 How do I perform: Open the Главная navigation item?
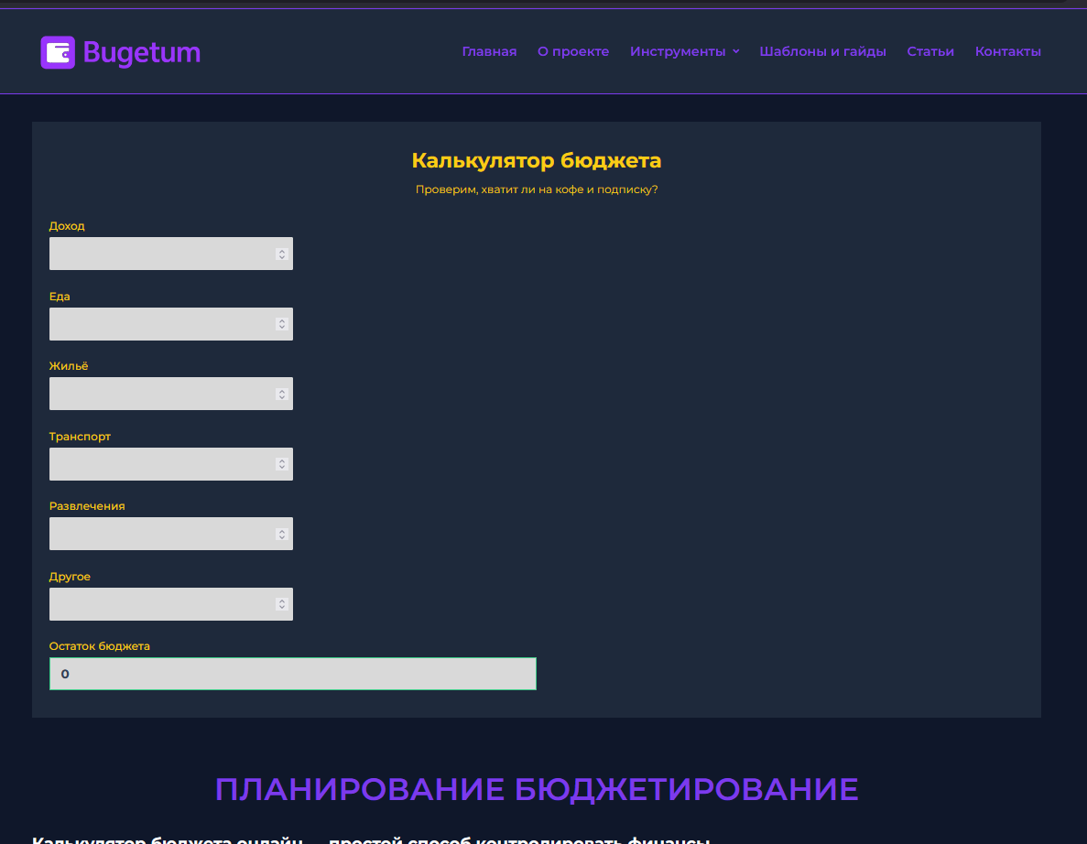point(489,51)
